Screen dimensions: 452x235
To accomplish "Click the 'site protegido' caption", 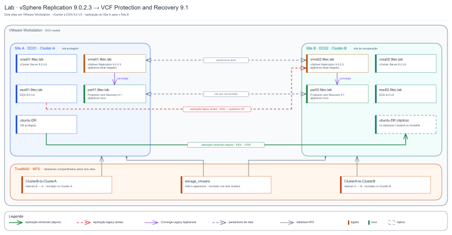I will [70, 48].
